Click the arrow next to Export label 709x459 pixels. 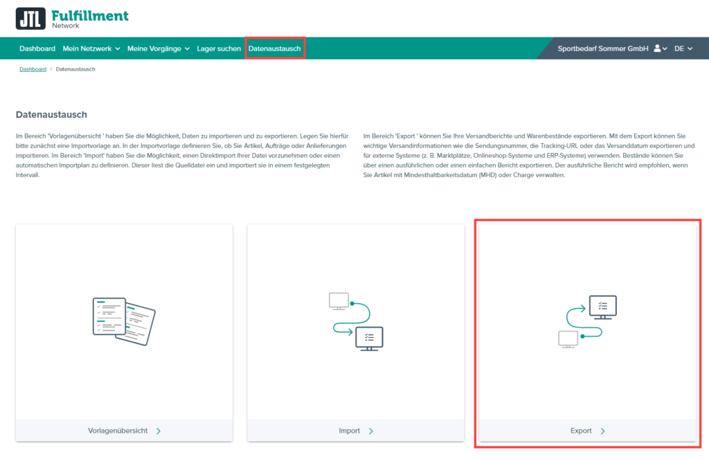coord(603,431)
